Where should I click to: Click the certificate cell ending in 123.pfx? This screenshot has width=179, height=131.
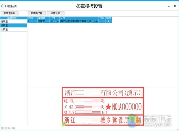point(79,21)
